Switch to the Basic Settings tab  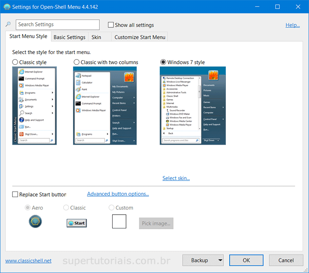(69, 37)
